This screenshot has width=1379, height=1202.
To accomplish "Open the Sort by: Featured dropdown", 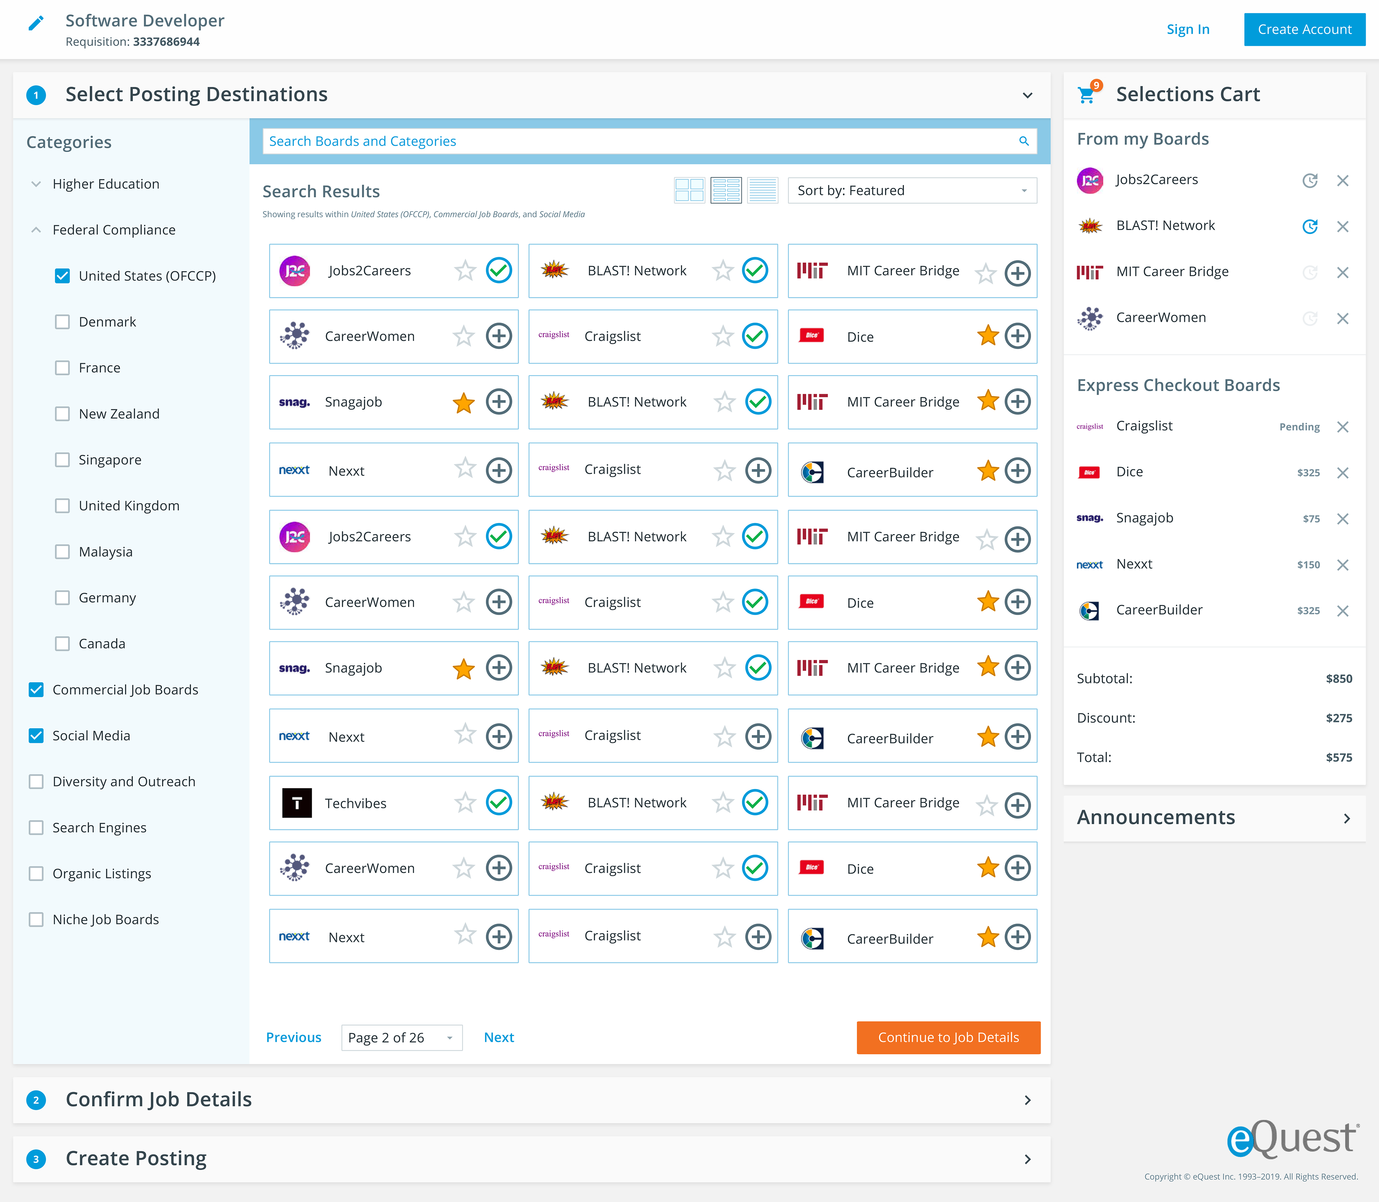I will 912,190.
